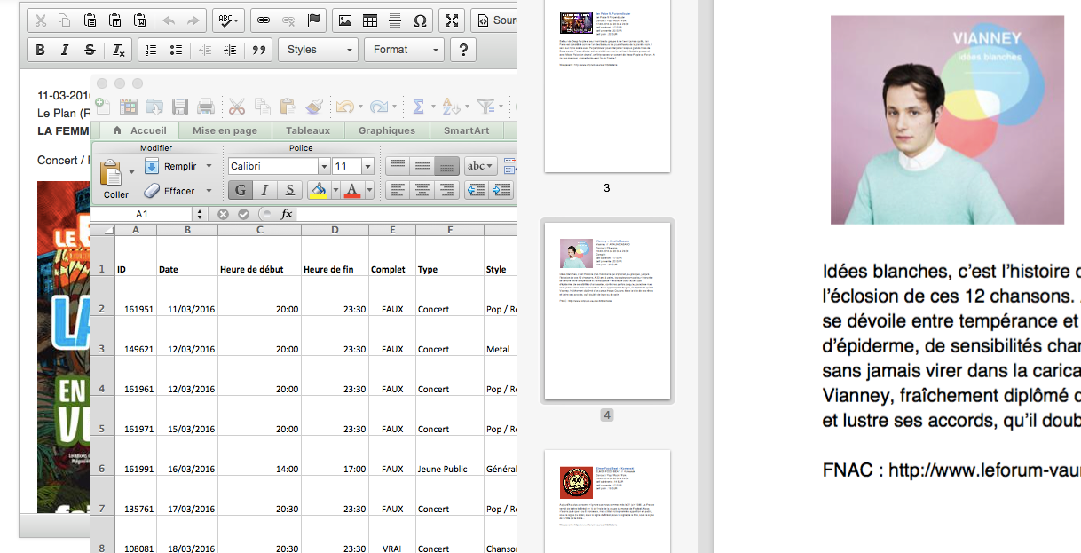
Task: Open the Excel templates gallery icon
Action: tap(129, 107)
